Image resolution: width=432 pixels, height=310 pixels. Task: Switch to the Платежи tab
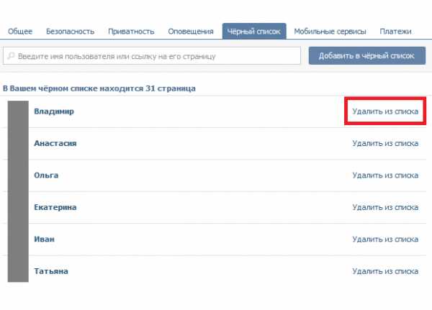[395, 32]
